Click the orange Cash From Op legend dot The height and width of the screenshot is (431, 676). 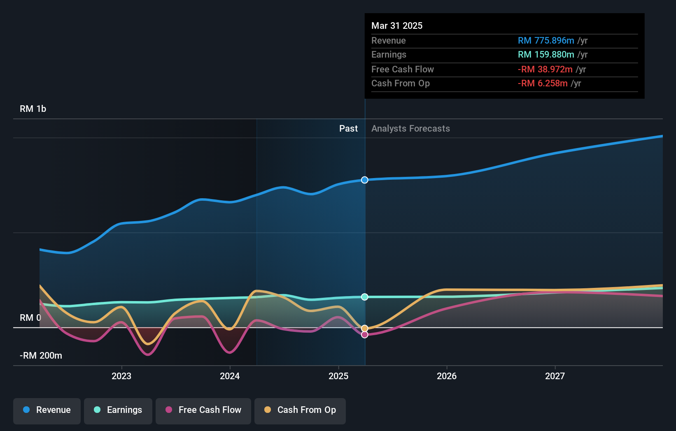point(268,410)
